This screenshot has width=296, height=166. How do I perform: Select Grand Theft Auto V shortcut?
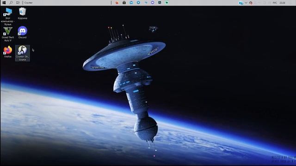[8, 34]
